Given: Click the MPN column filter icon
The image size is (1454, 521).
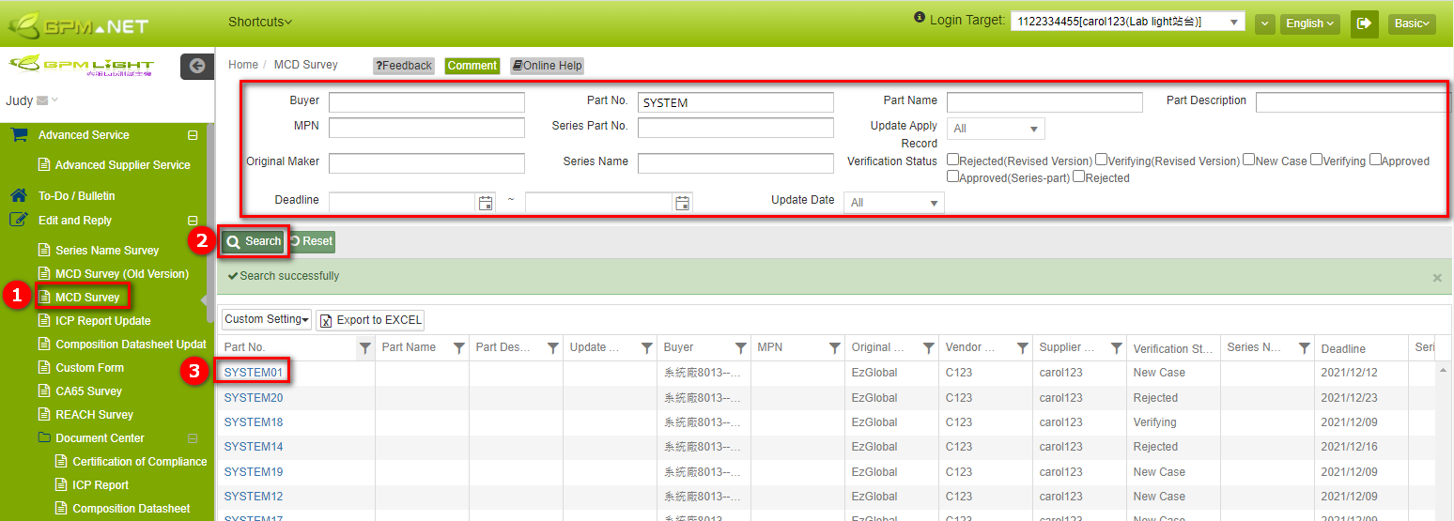Looking at the screenshot, I should click(x=834, y=348).
